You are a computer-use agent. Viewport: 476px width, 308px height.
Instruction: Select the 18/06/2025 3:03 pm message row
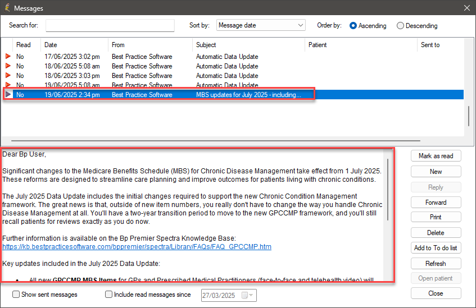(233, 76)
